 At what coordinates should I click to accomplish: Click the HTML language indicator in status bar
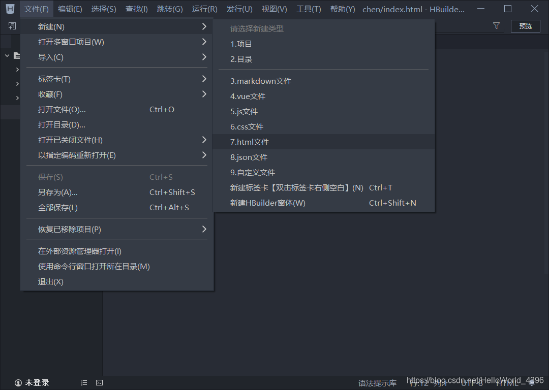coord(506,383)
